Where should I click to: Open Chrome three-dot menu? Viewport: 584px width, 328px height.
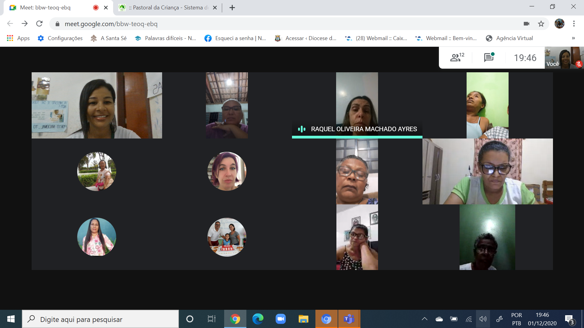(x=574, y=24)
